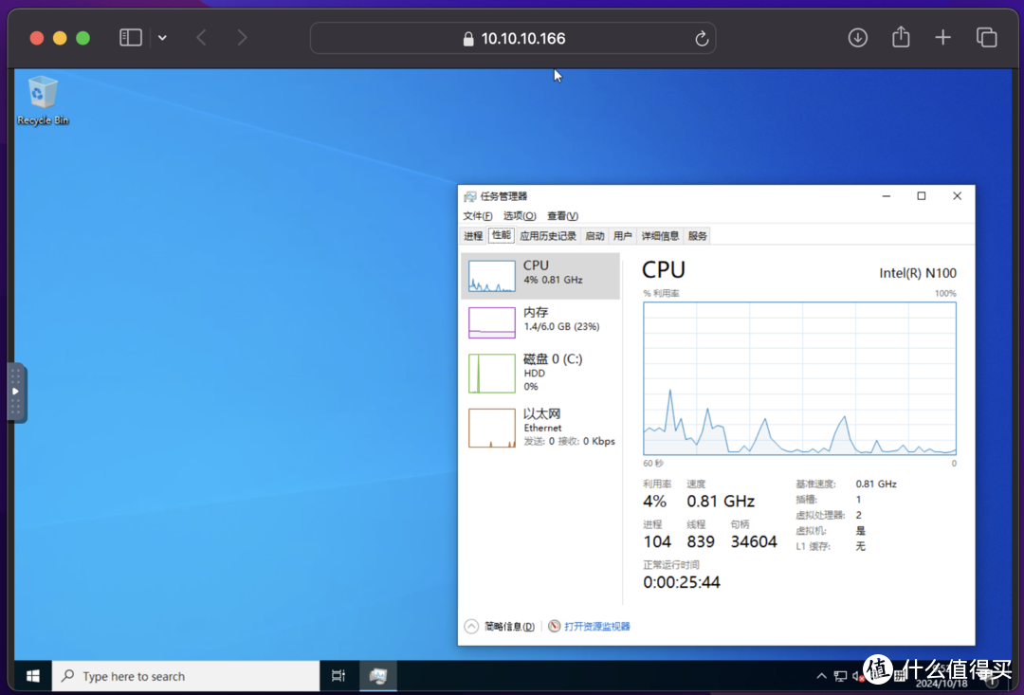Open Safari downloads icon
This screenshot has width=1024, height=695.
(857, 38)
